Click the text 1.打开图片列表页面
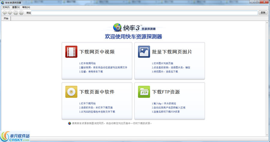The image size is (270, 142). click(x=162, y=63)
